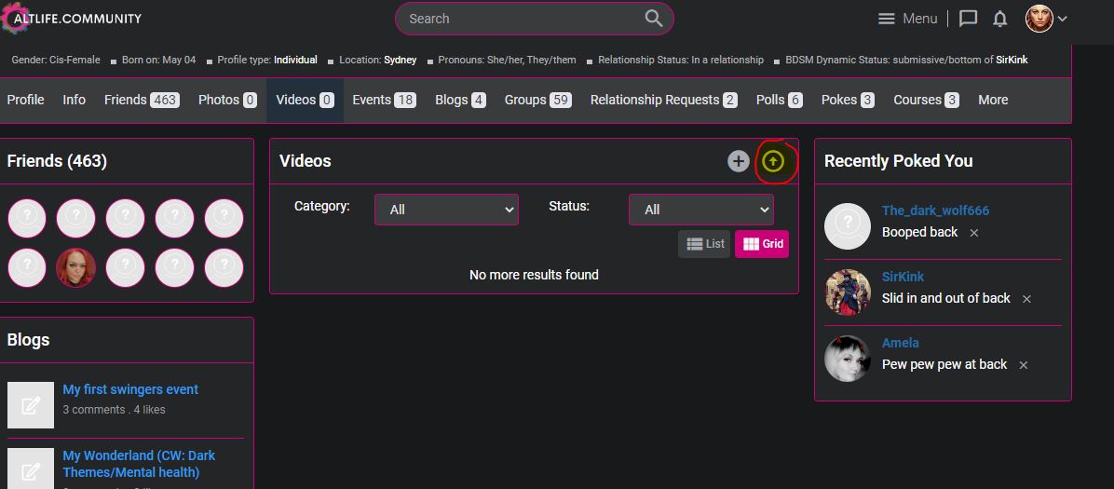Switch videos to List view
1114x489 pixels.
coord(704,244)
